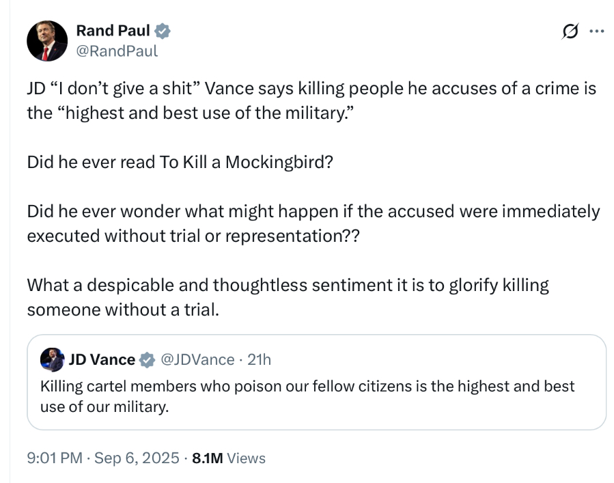The width and height of the screenshot is (614, 483).
Task: Open the JD Vance name in quoted post
Action: coord(102,359)
